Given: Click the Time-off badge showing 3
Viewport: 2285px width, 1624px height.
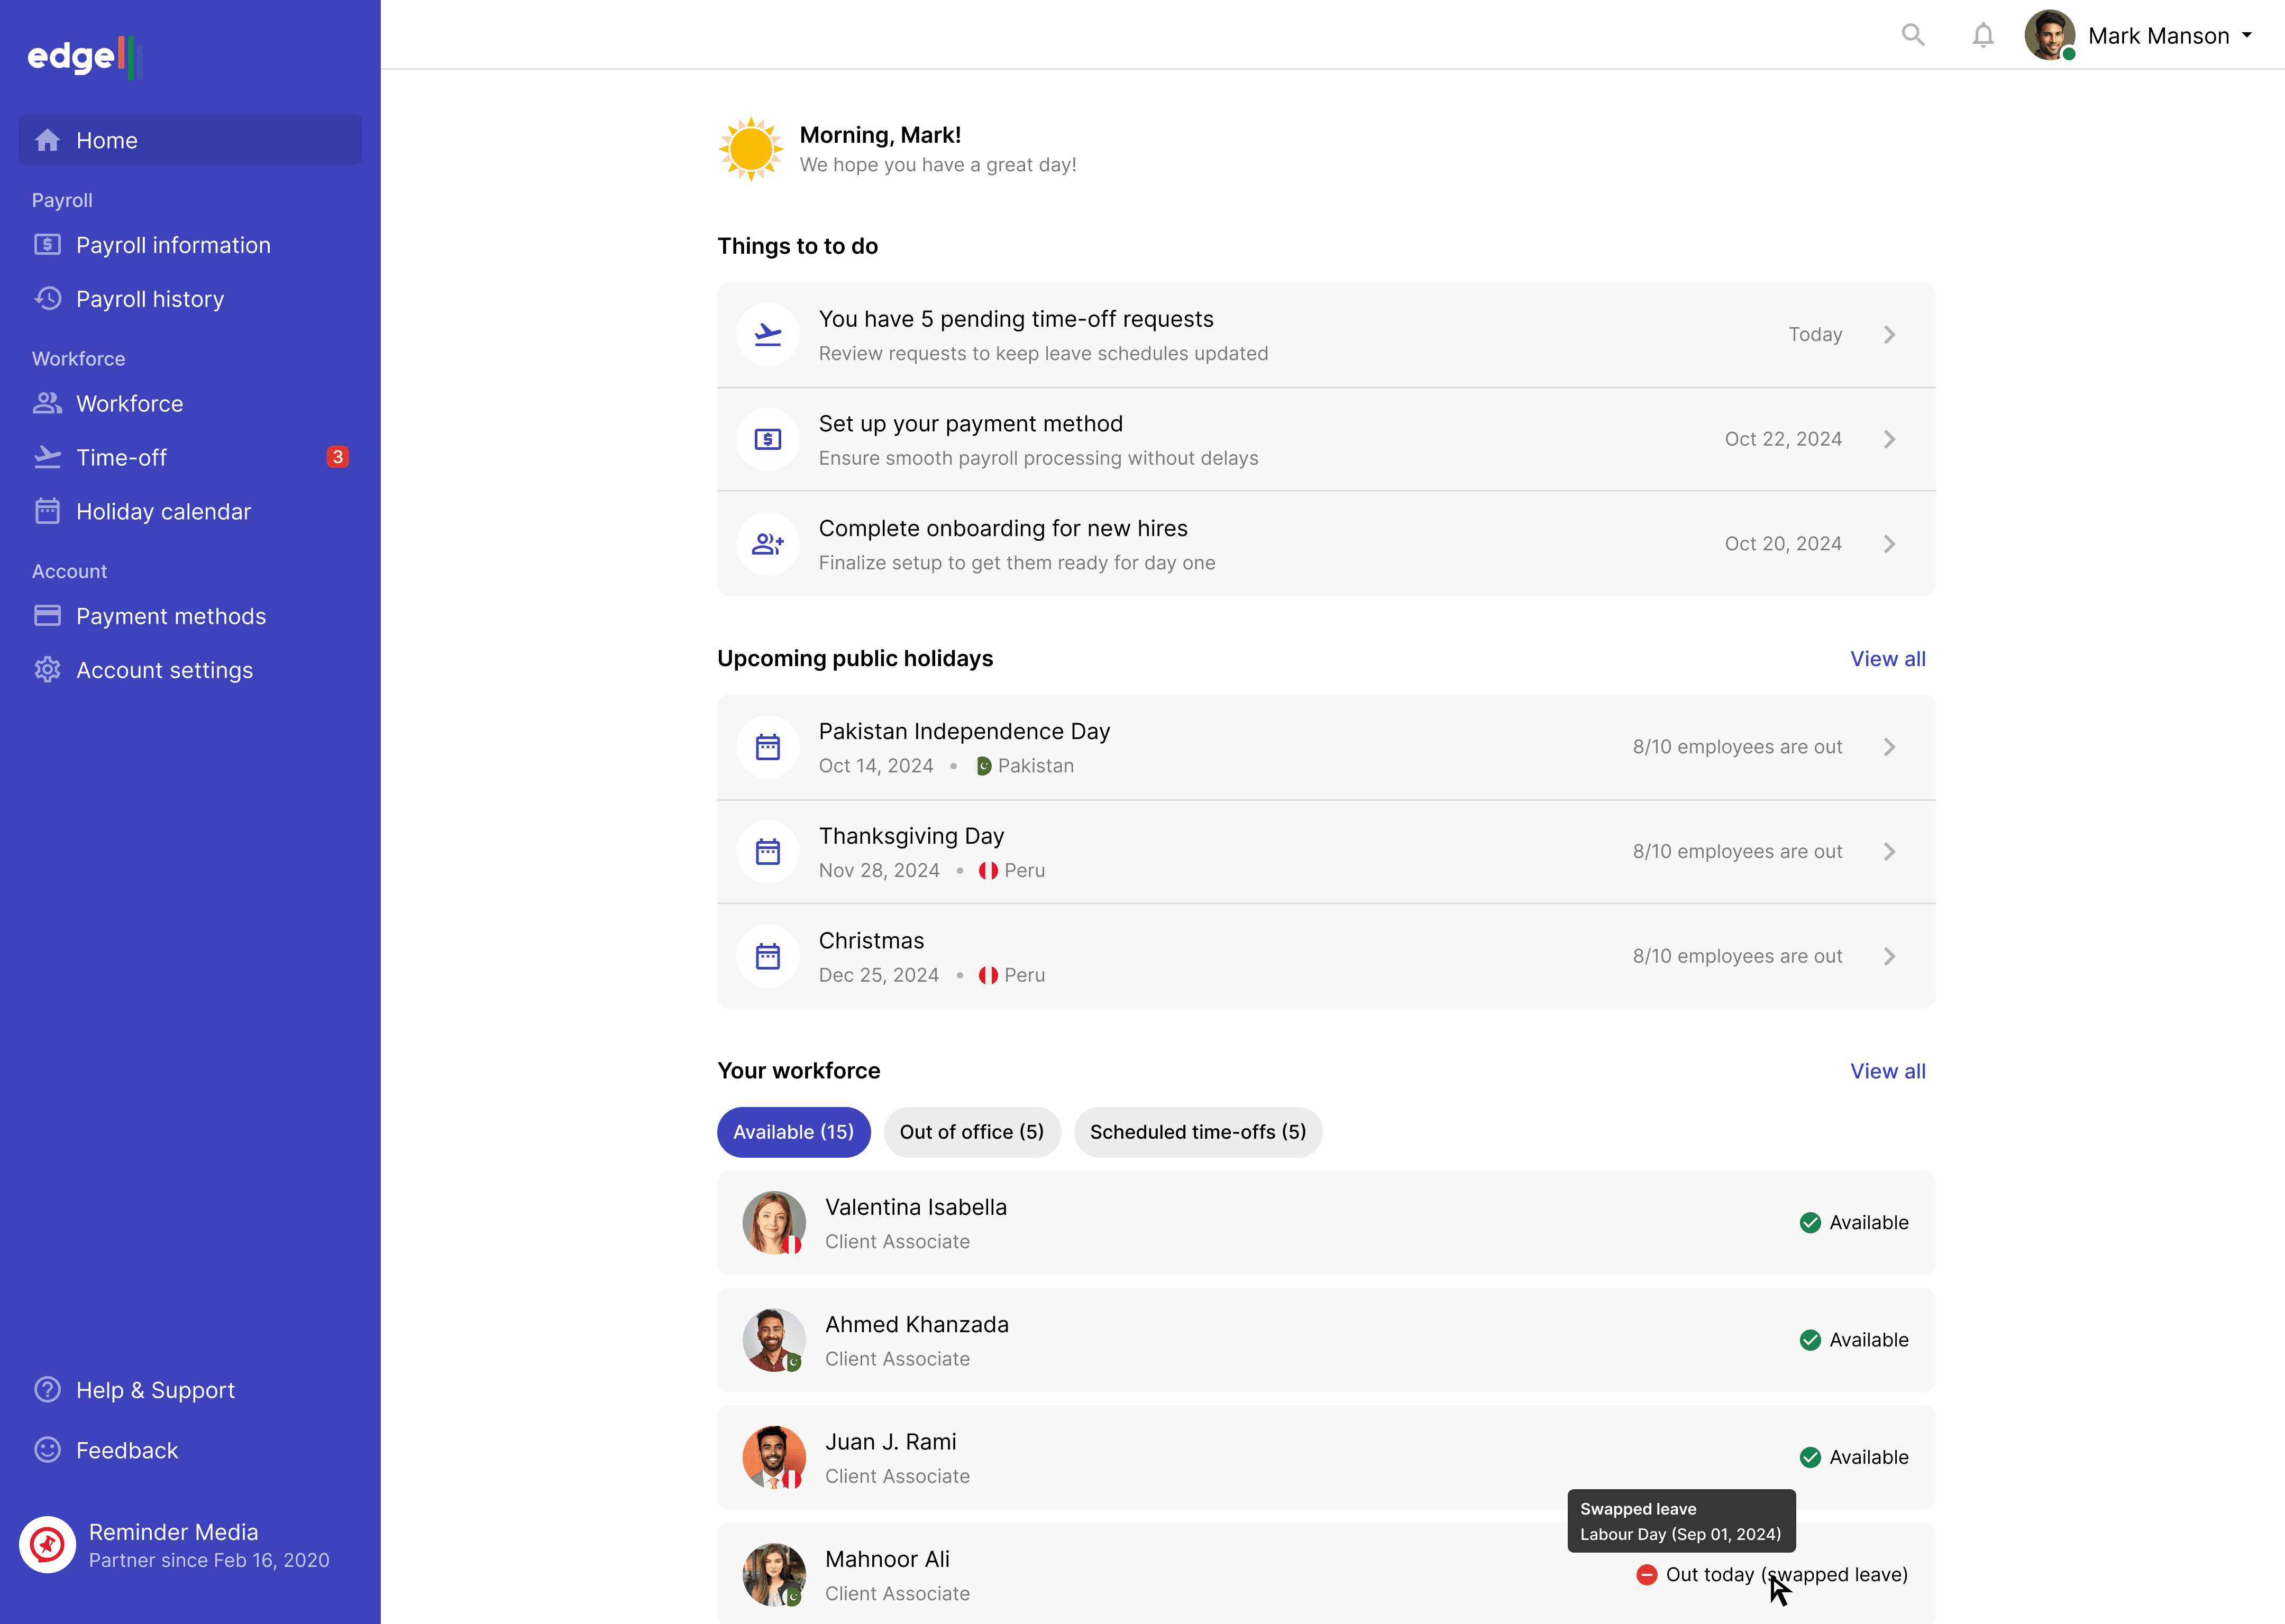Looking at the screenshot, I should tap(337, 457).
